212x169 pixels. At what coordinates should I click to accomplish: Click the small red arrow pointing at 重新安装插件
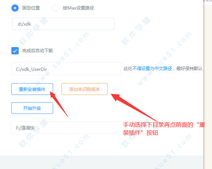[59, 104]
